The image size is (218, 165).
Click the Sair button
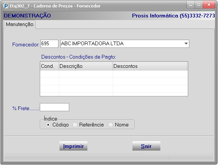146,146
